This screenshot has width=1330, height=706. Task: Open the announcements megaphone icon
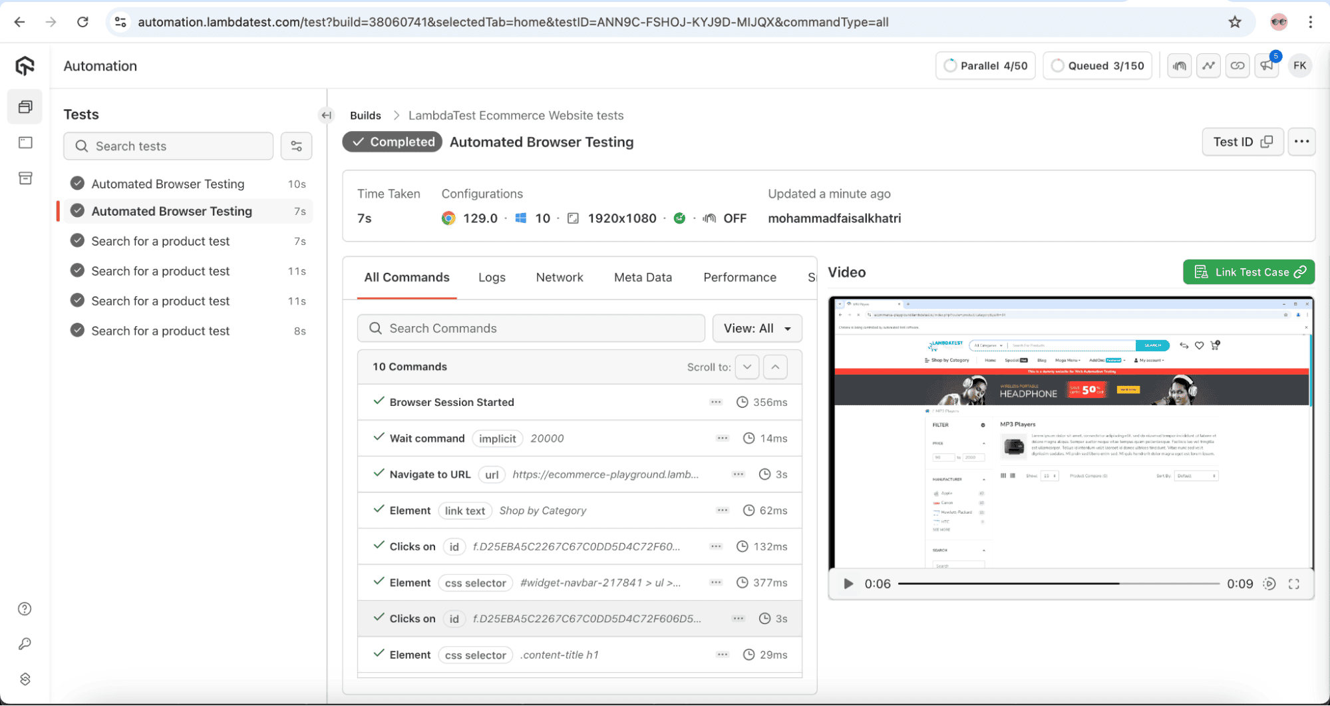click(x=1266, y=66)
